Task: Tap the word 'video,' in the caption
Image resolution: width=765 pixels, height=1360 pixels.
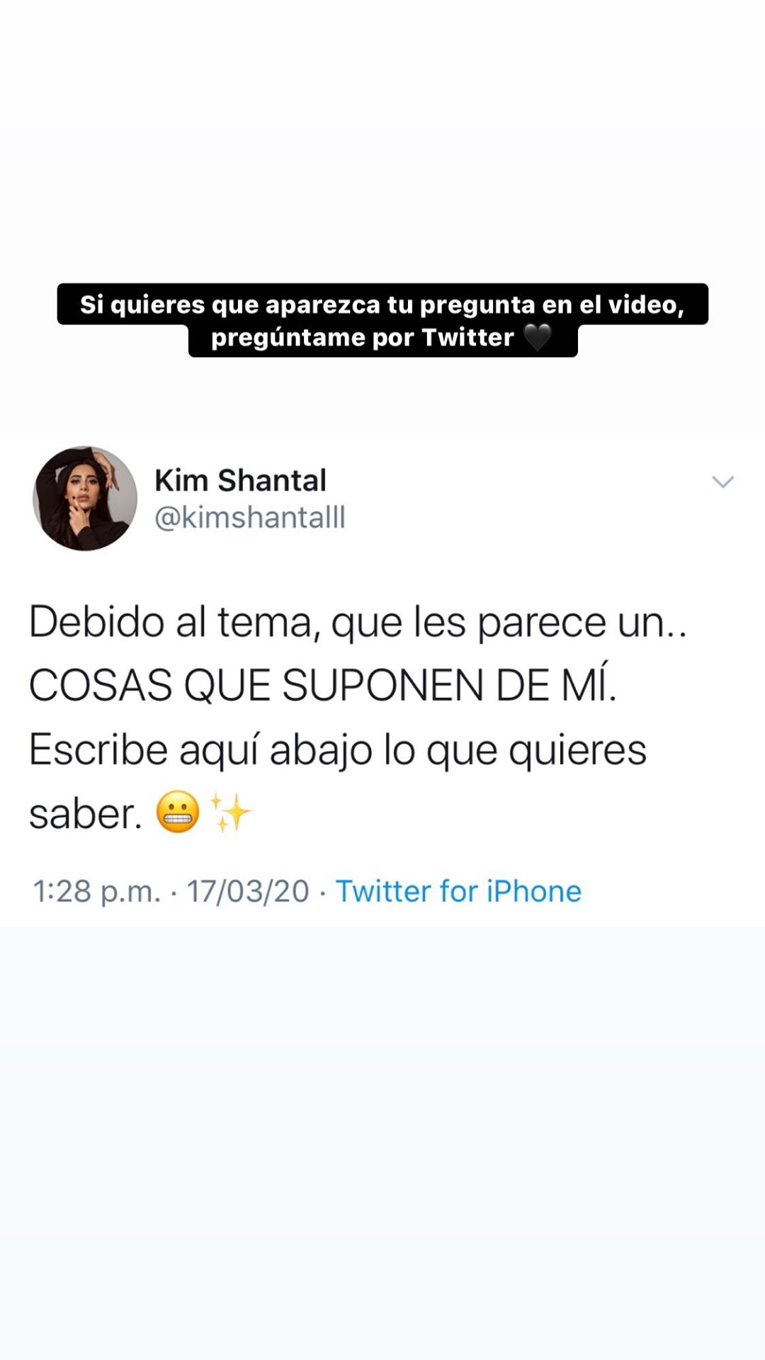Action: coord(646,305)
